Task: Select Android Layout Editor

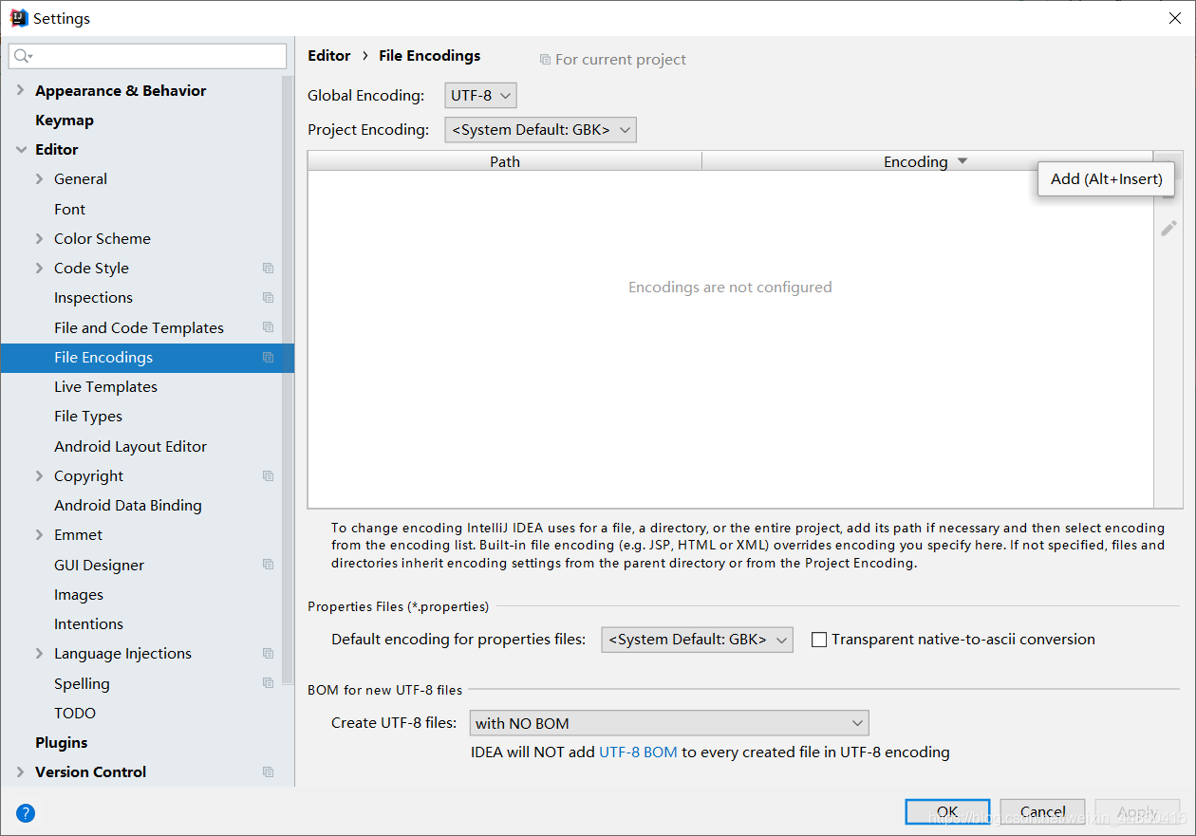Action: coord(130,446)
